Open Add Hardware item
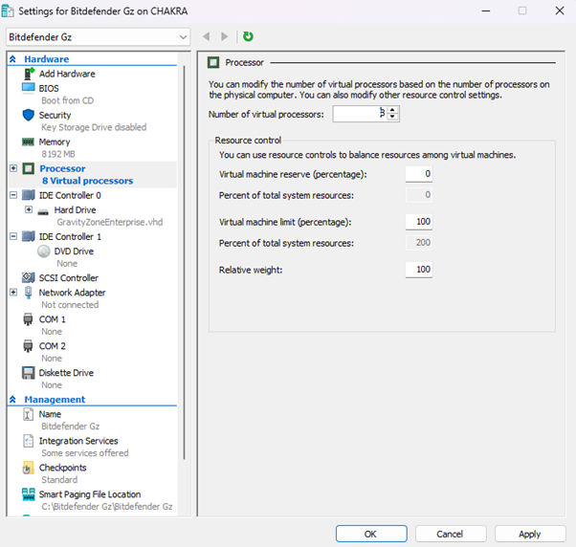The image size is (576, 547). [x=66, y=74]
